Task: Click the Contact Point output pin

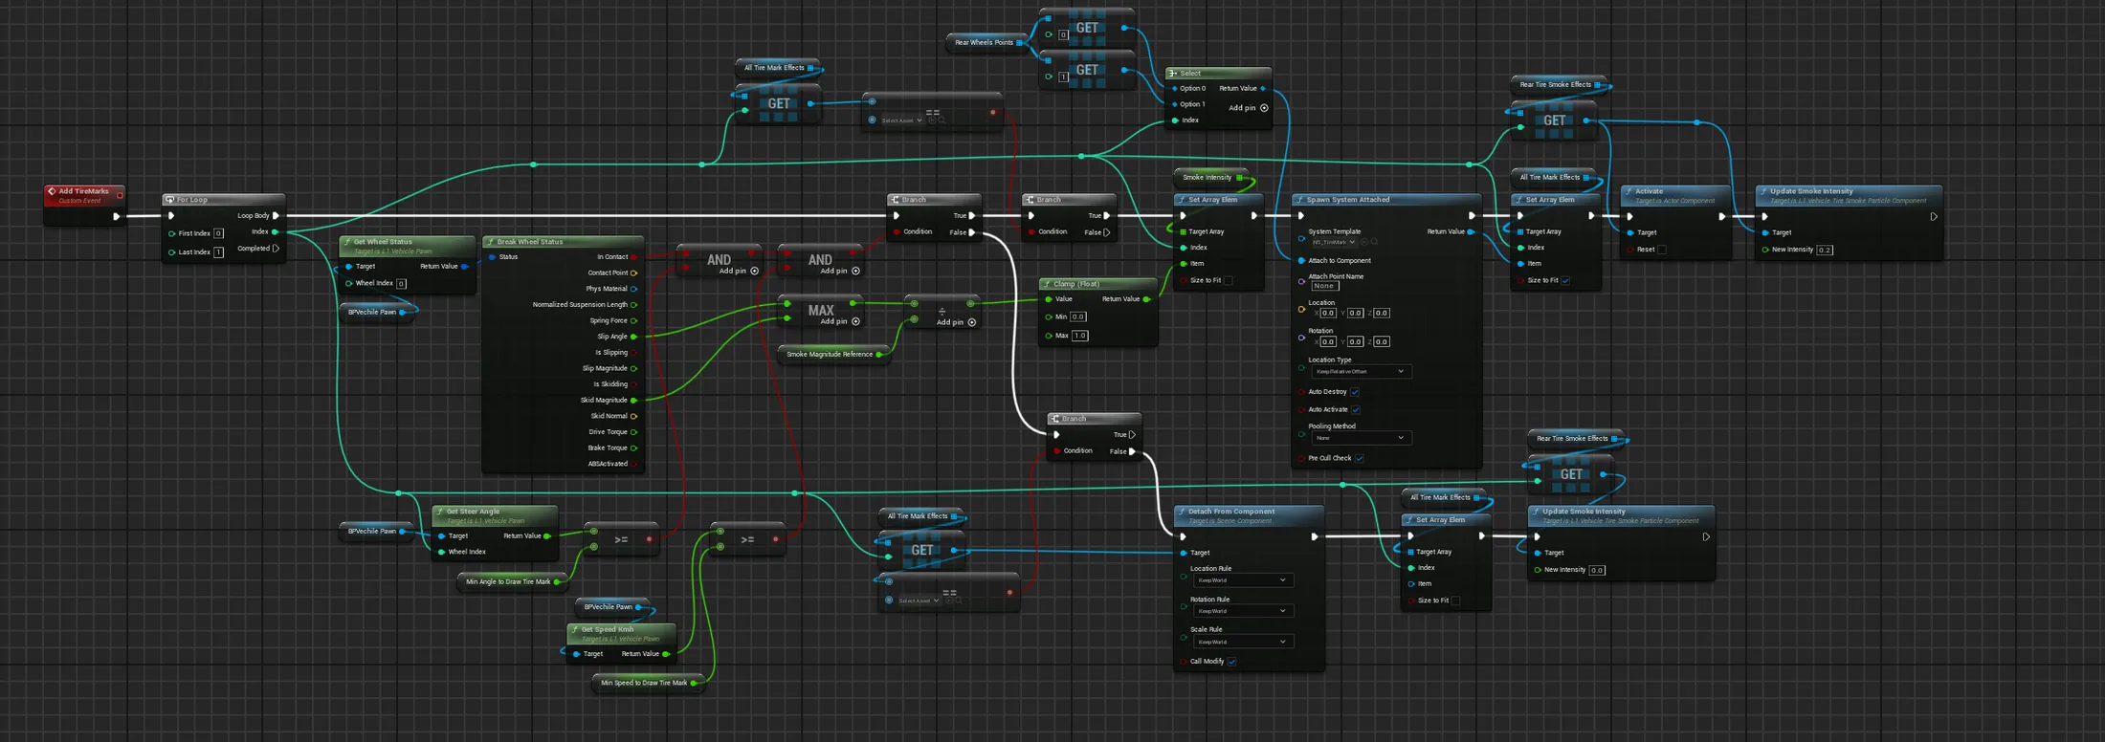Action: pos(633,273)
